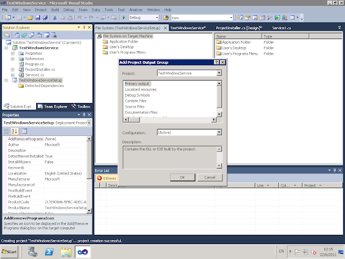
Task: Sort Error List by the Line column header
Action: (267, 185)
